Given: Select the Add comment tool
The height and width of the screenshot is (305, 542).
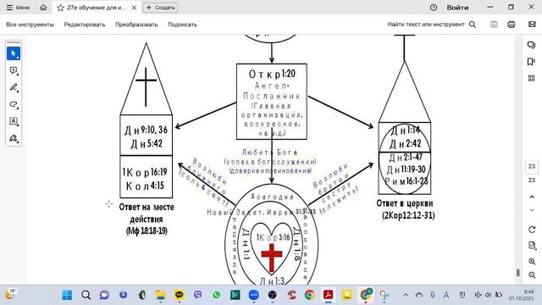Looking at the screenshot, I should pyautogui.click(x=14, y=70).
